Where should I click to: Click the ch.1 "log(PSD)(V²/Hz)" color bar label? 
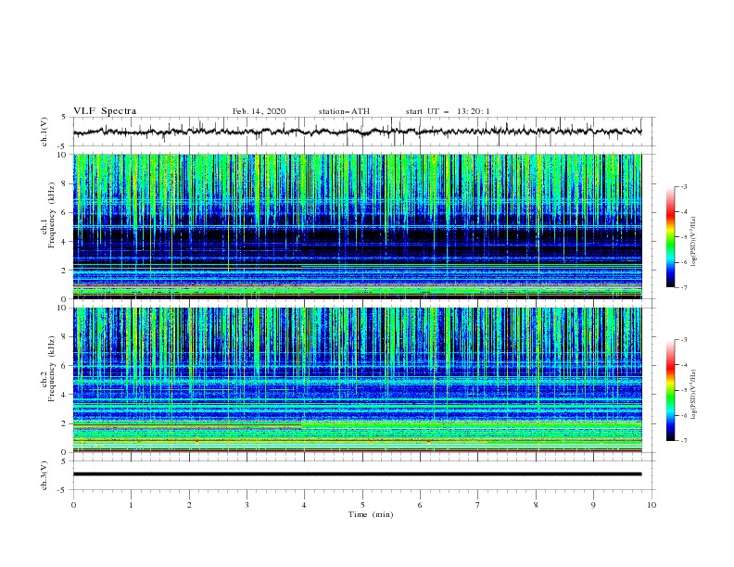pyautogui.click(x=693, y=242)
